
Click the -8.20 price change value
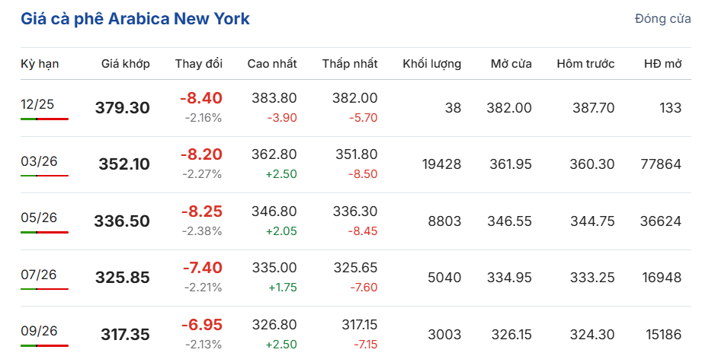click(201, 154)
